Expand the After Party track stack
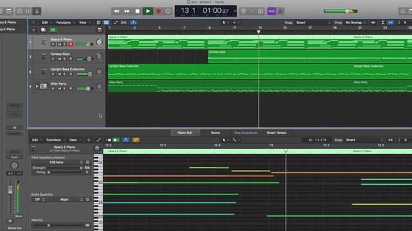The image size is (412, 231). click(x=37, y=86)
